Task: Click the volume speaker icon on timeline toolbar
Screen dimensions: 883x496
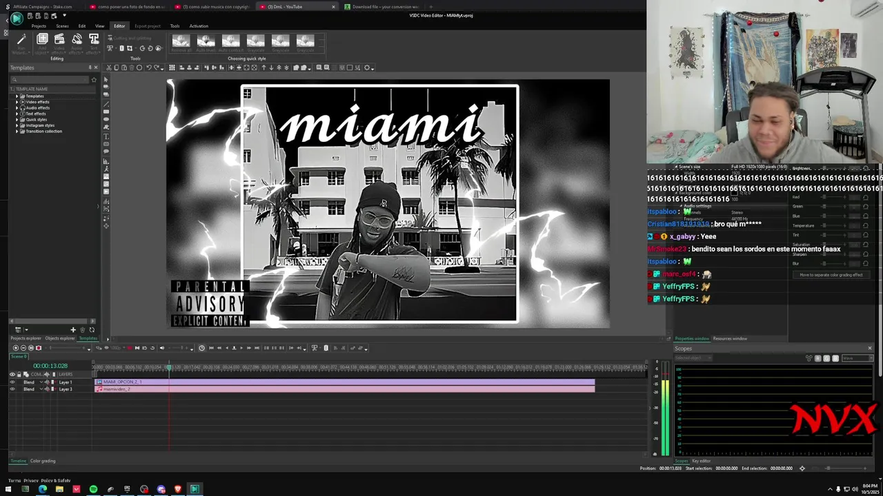Action: click(161, 348)
